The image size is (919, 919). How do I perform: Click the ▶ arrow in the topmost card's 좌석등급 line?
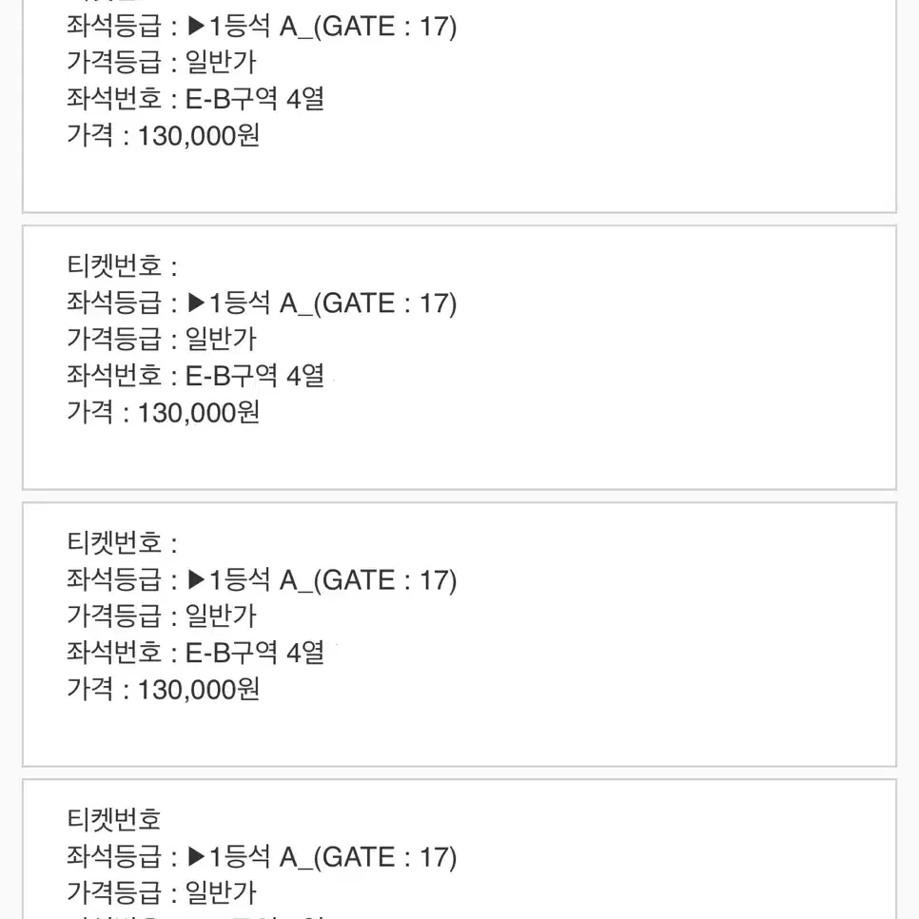click(196, 27)
